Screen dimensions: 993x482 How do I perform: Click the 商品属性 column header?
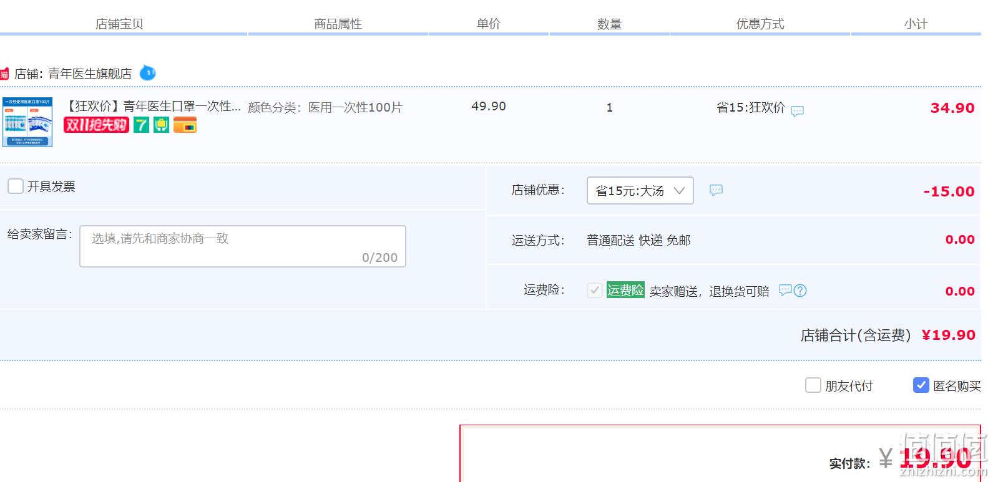point(338,24)
